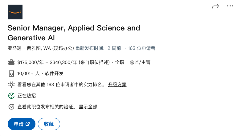Select the 西雅图, WA location text
Screen dimensions: 237x136
click(39, 48)
